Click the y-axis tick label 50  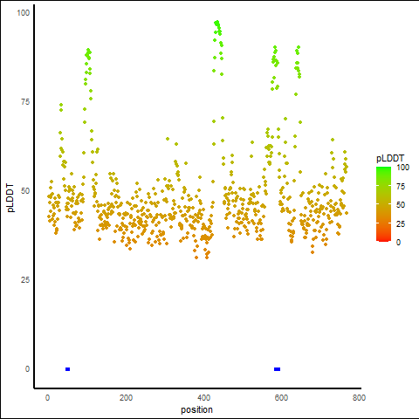point(25,191)
